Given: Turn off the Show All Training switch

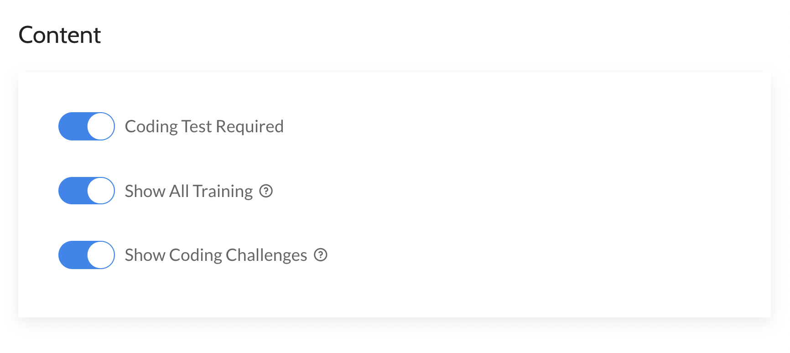Looking at the screenshot, I should [x=86, y=191].
